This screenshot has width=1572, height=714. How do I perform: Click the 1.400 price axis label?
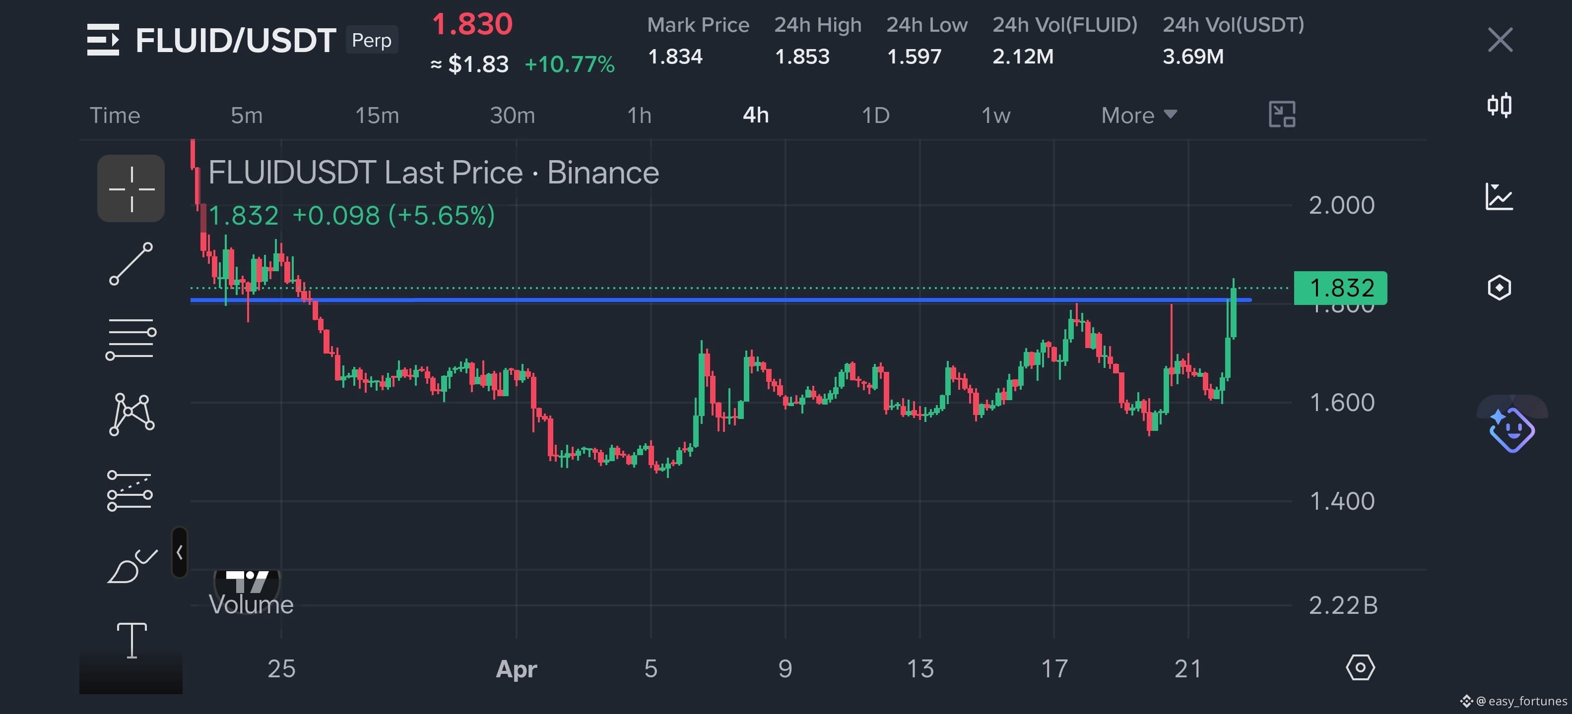coord(1342,501)
